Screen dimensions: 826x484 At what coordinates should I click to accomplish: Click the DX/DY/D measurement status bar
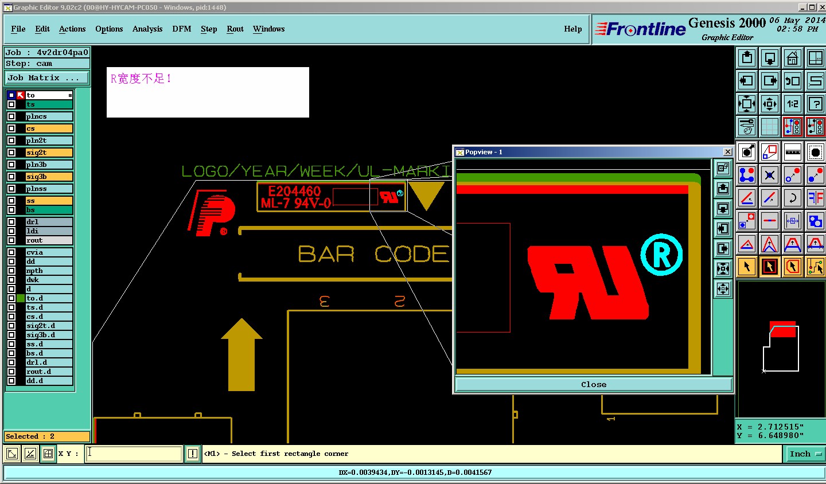[415, 473]
